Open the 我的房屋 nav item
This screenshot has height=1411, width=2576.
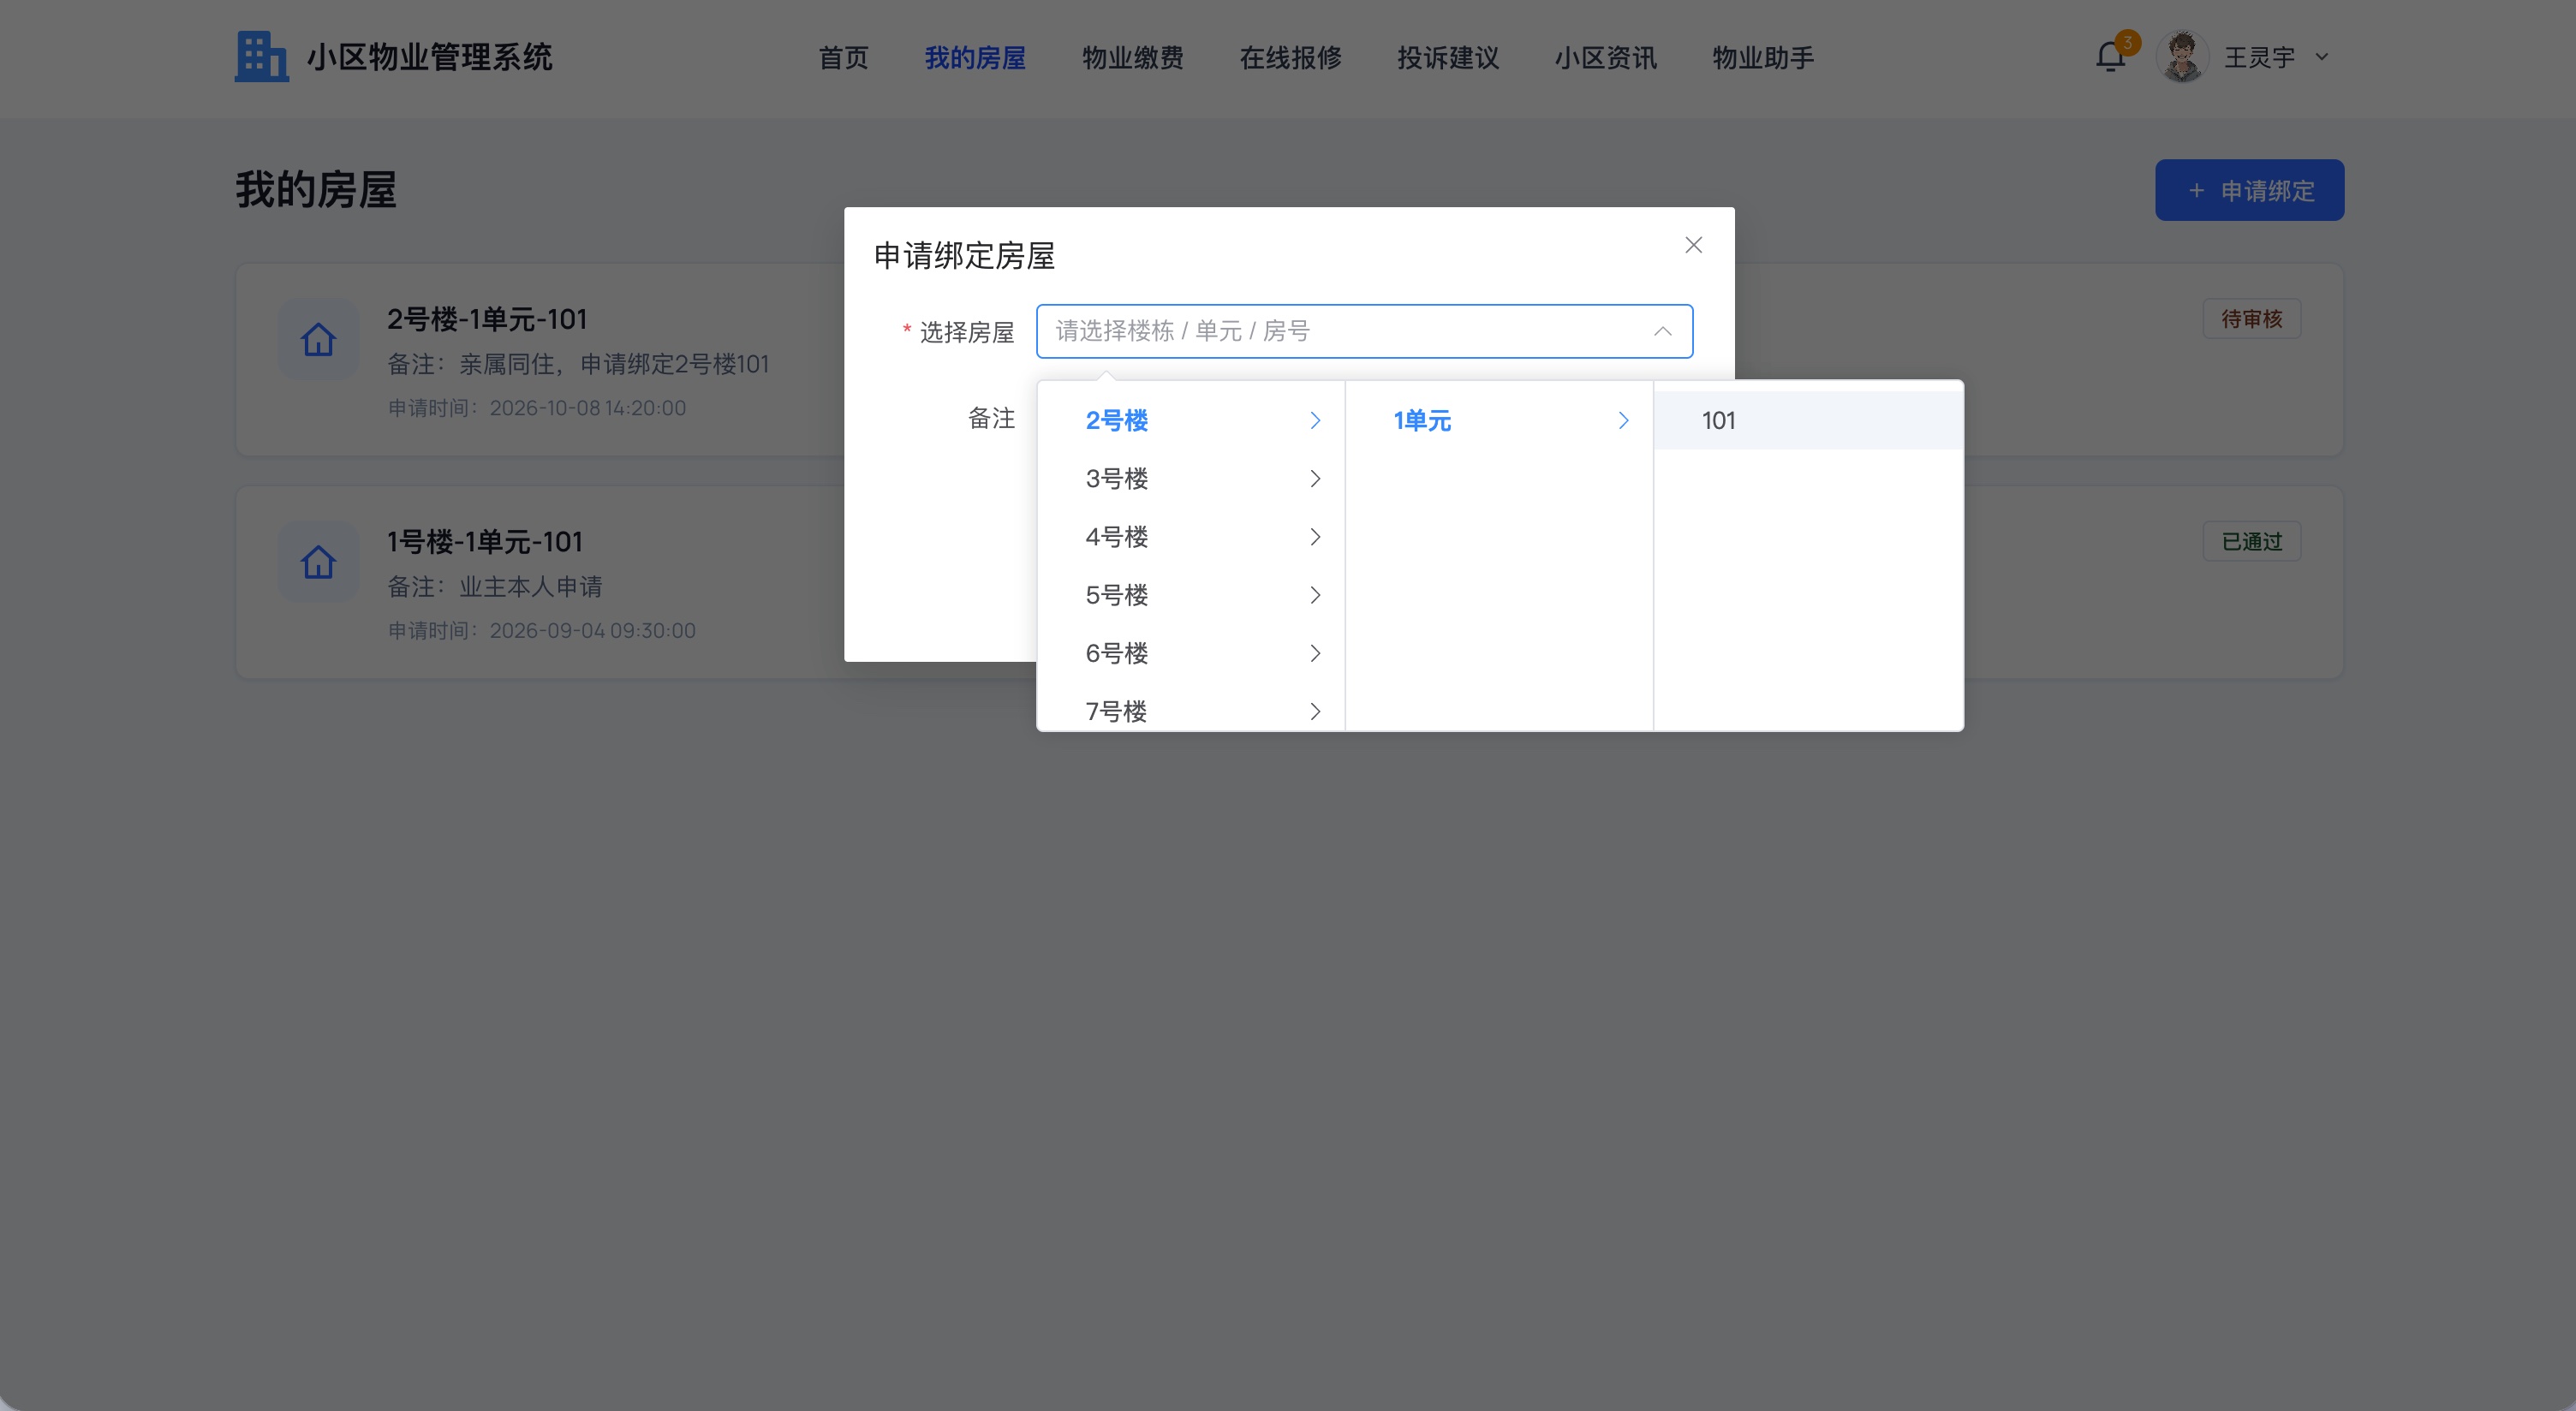click(x=975, y=58)
